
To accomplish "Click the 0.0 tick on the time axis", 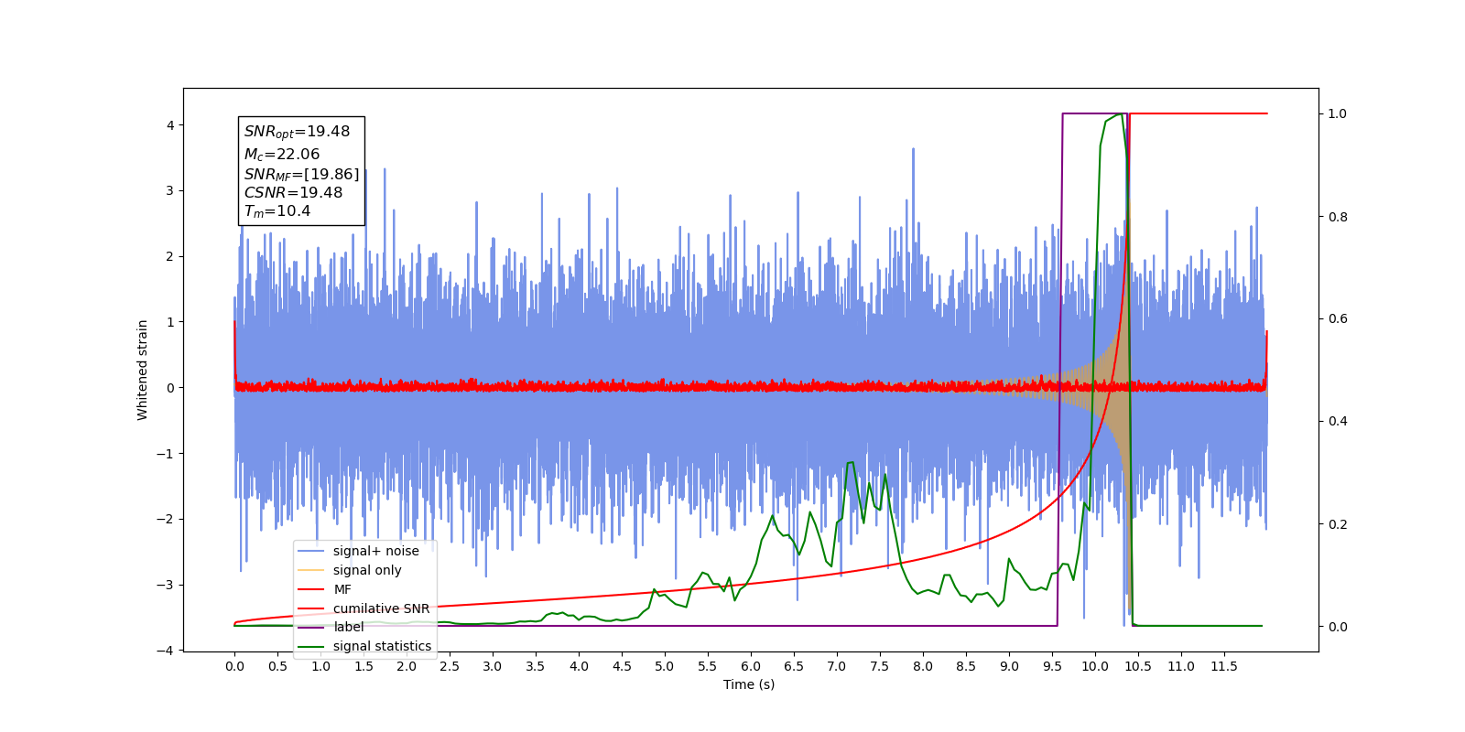I will (x=234, y=666).
